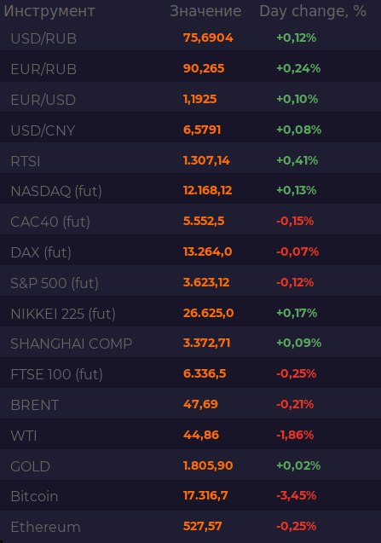Open the USD/CNY instrument
The width and height of the screenshot is (381, 543).
pyautogui.click(x=43, y=130)
